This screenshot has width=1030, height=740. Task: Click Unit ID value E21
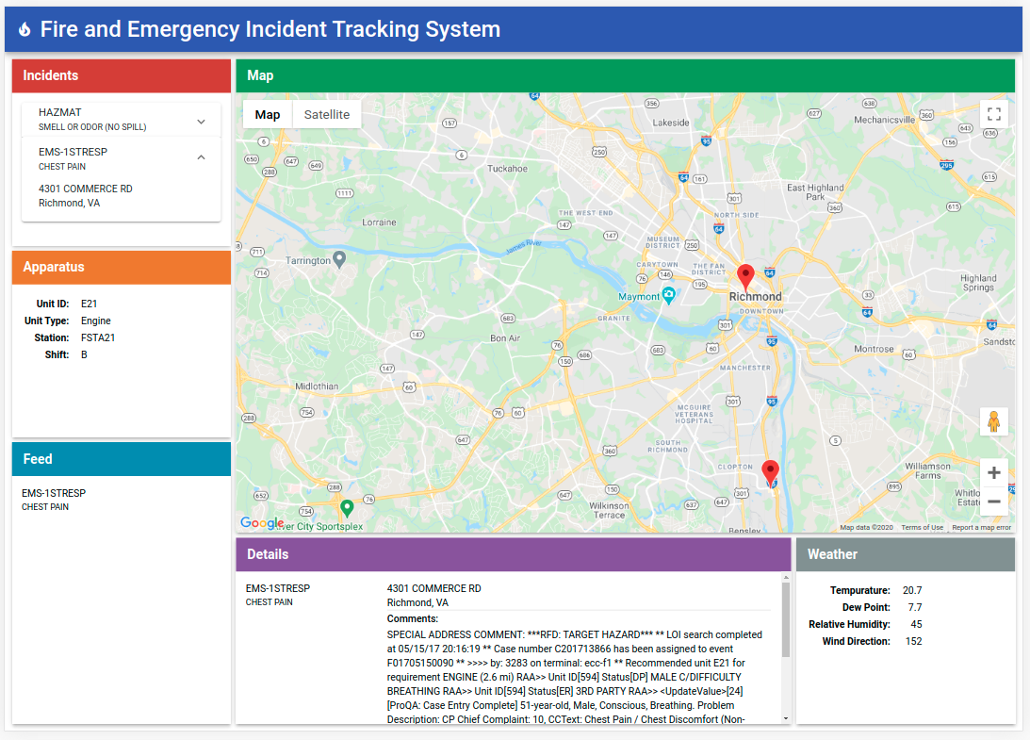click(89, 304)
